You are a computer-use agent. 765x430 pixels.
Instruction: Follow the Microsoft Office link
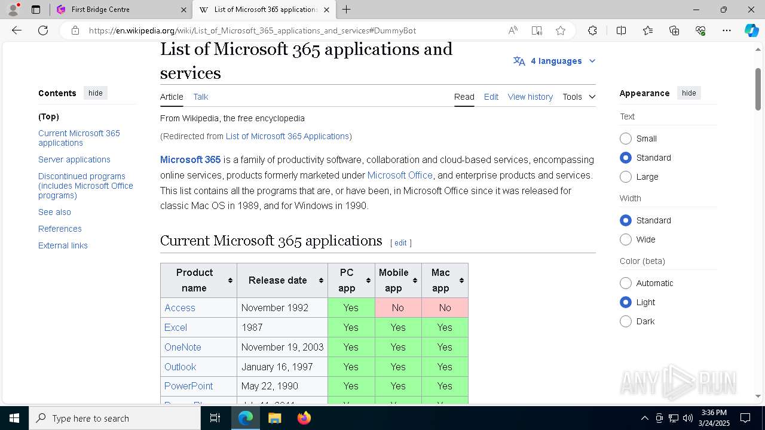coord(400,176)
